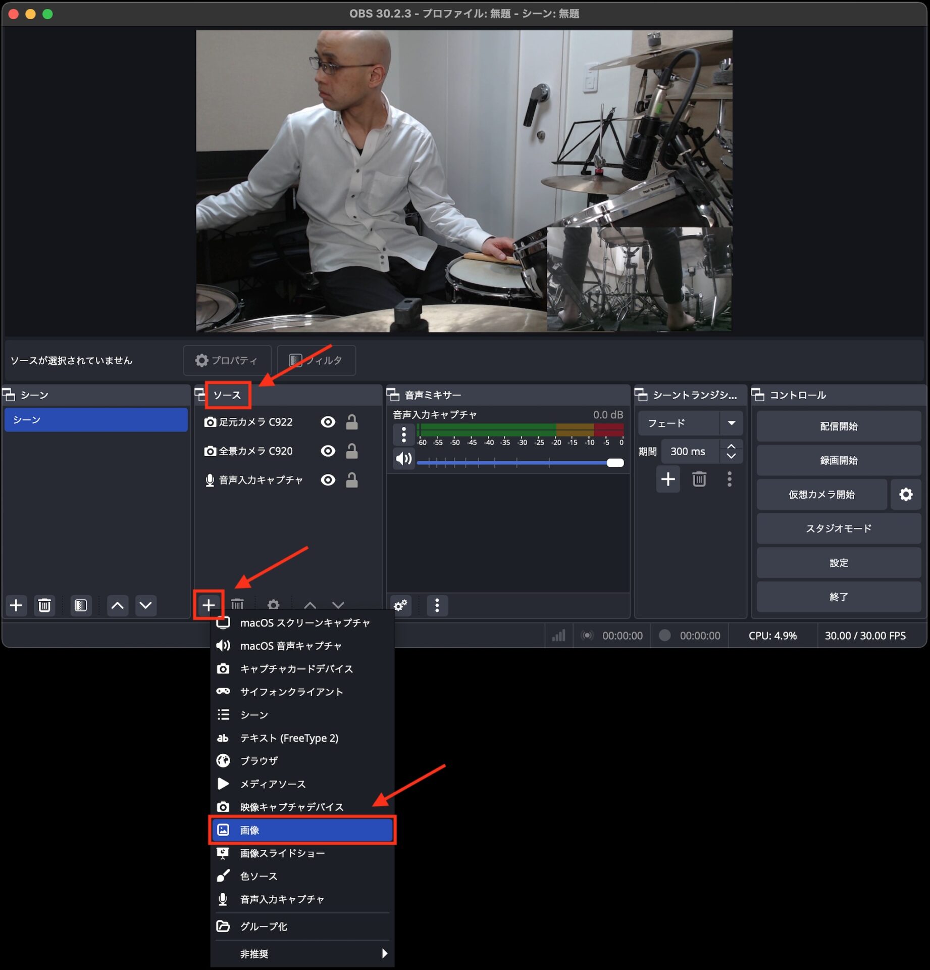Click the 配信開始 button
The image size is (930, 970).
839,426
